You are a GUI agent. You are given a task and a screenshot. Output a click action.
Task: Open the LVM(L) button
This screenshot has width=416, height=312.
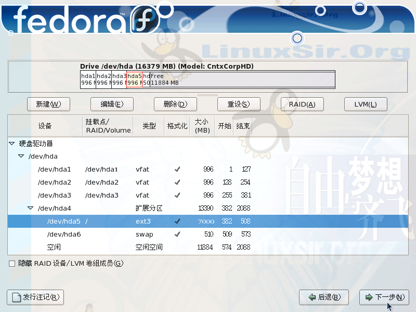coord(366,105)
